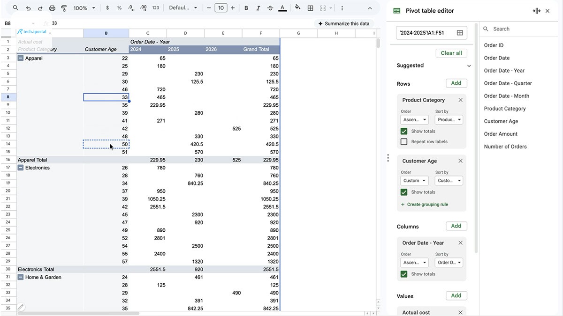Screen dimensions: 563x316
Task: Open fill color picker
Action: click(x=298, y=8)
